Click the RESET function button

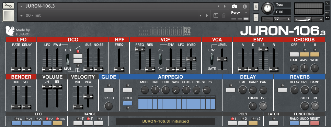click(x=315, y=123)
